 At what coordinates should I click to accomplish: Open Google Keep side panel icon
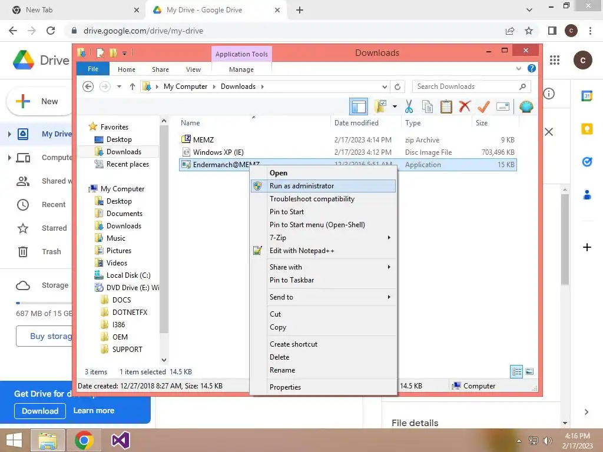coord(587,129)
